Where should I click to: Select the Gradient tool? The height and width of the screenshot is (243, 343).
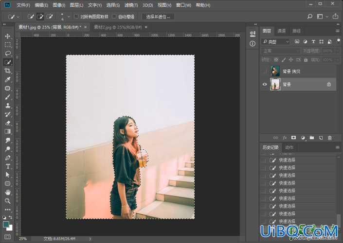click(x=8, y=131)
